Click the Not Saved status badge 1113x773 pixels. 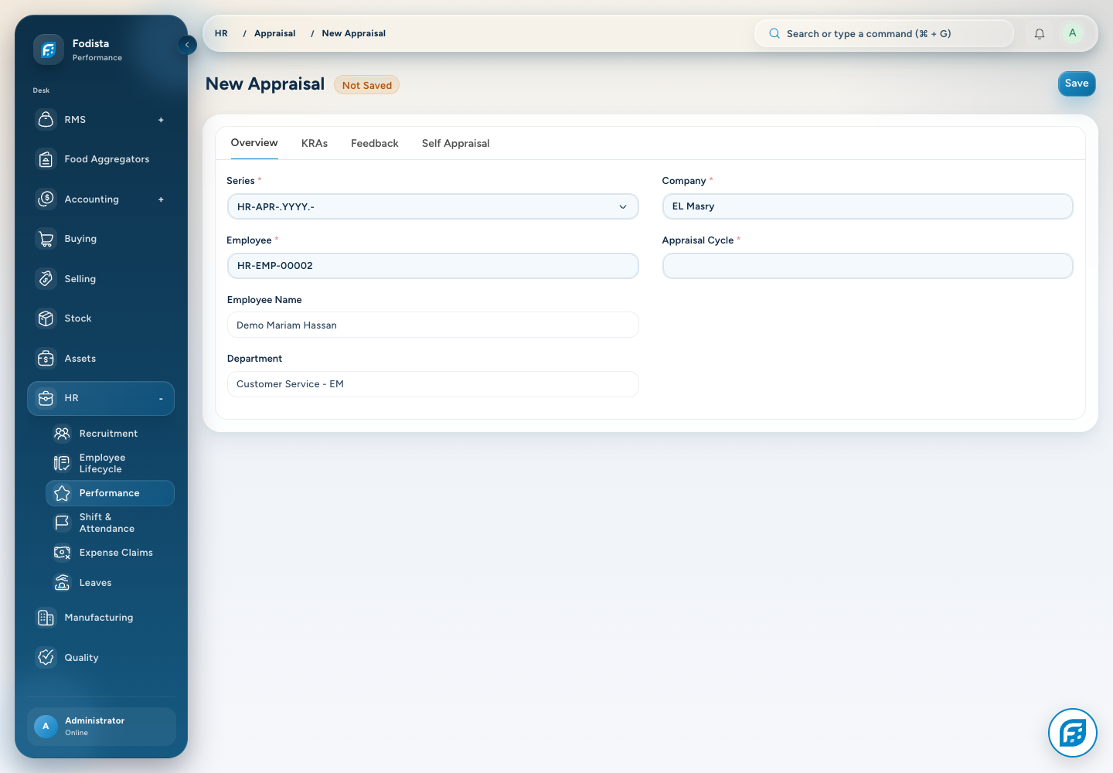(367, 85)
